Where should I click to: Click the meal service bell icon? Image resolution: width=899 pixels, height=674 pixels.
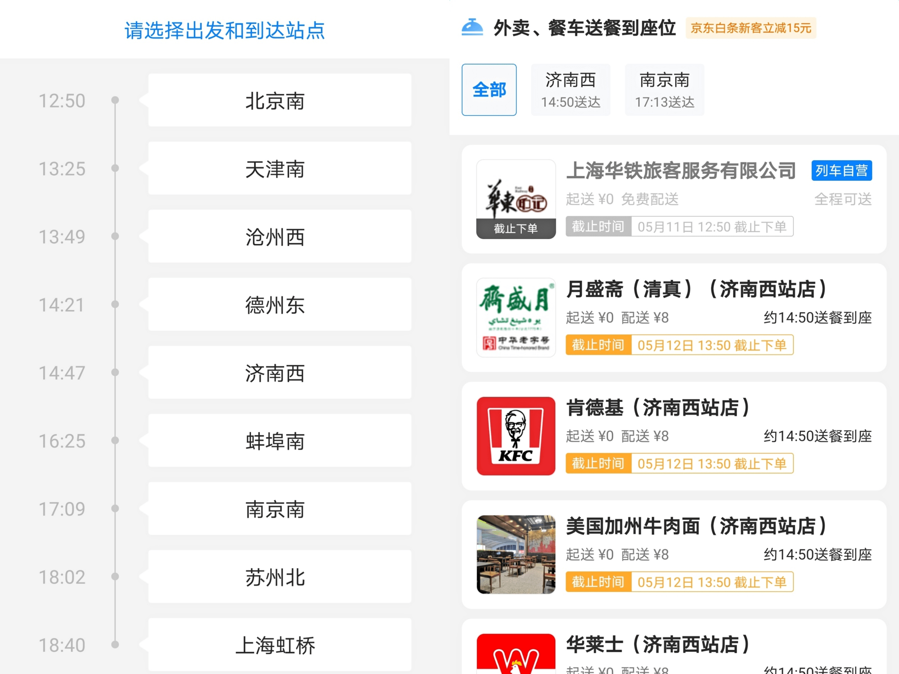[472, 28]
